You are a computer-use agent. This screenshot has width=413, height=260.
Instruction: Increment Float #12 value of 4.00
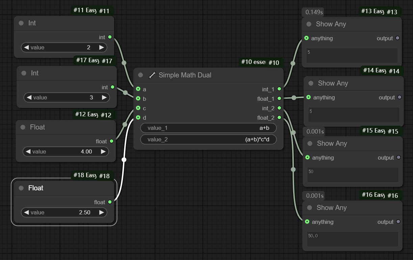point(103,151)
